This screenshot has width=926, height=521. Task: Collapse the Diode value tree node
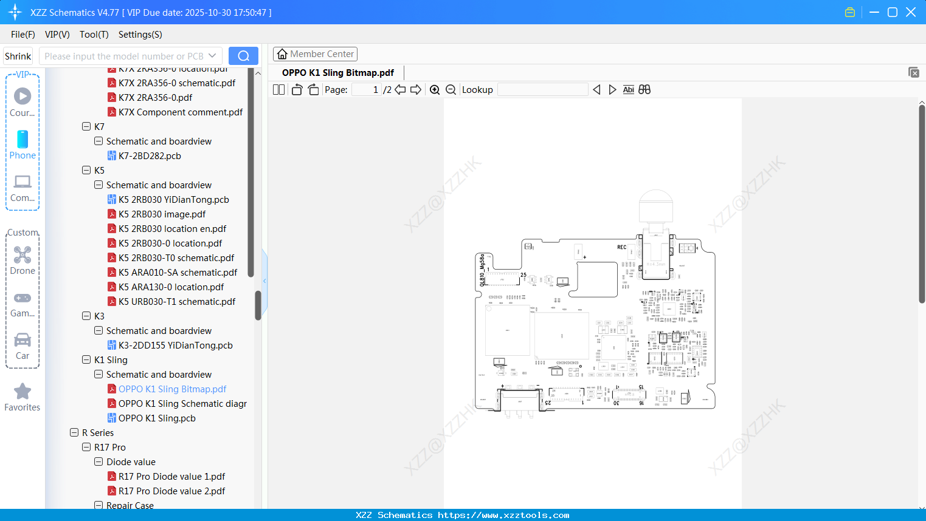coord(98,461)
